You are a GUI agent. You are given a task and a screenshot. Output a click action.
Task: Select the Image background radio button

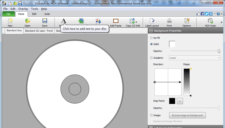click(151, 115)
